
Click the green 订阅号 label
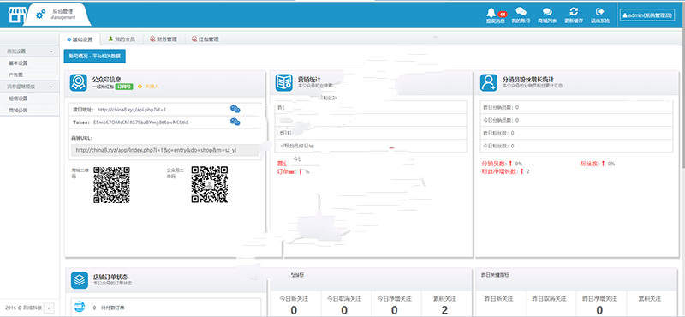(124, 87)
